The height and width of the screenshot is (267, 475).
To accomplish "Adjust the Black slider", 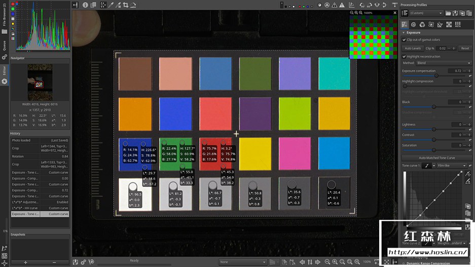I will [x=434, y=107].
